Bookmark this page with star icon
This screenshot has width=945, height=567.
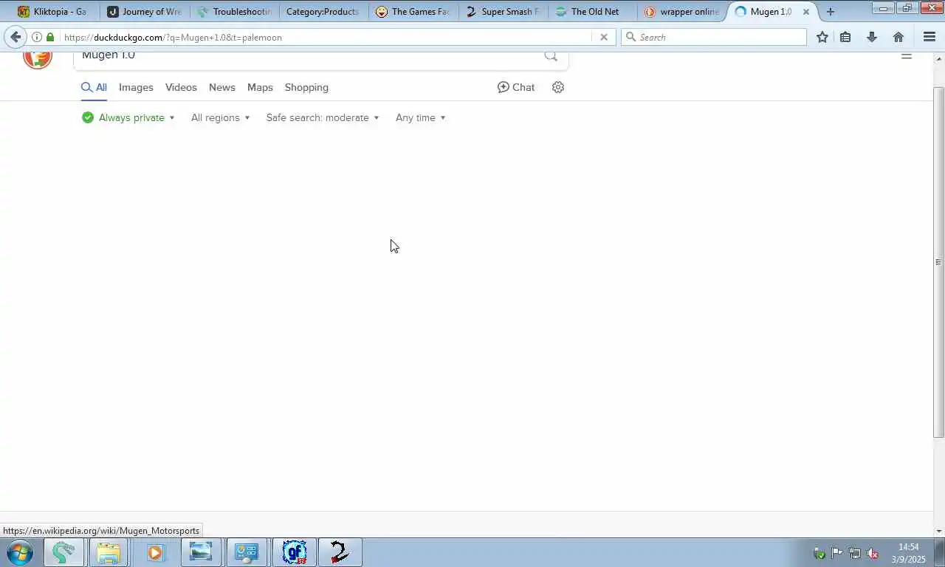pyautogui.click(x=822, y=37)
